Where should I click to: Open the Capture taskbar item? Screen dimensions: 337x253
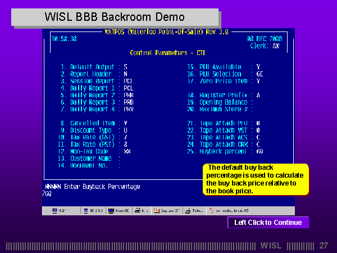[x=166, y=211]
